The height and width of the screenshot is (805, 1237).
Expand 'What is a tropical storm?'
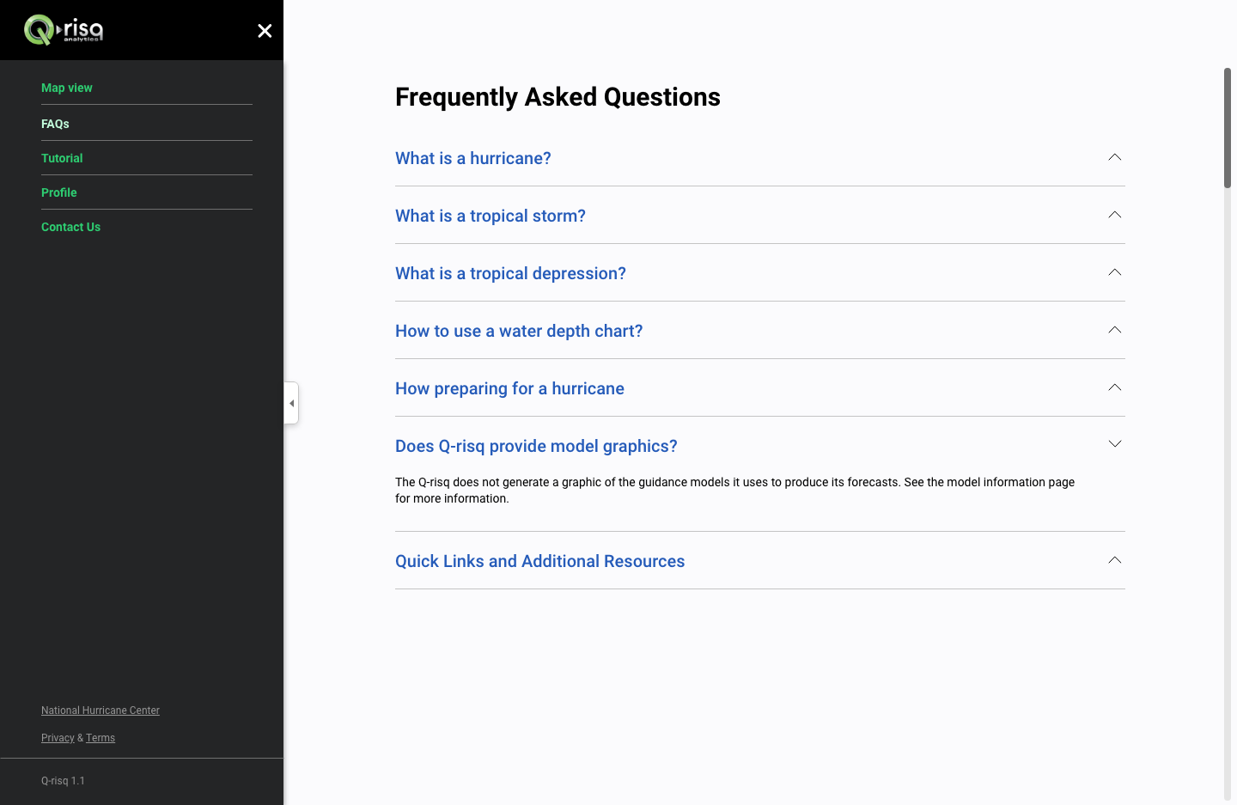pos(490,216)
